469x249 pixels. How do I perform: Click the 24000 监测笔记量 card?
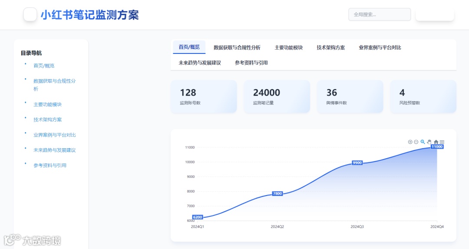tap(277, 96)
